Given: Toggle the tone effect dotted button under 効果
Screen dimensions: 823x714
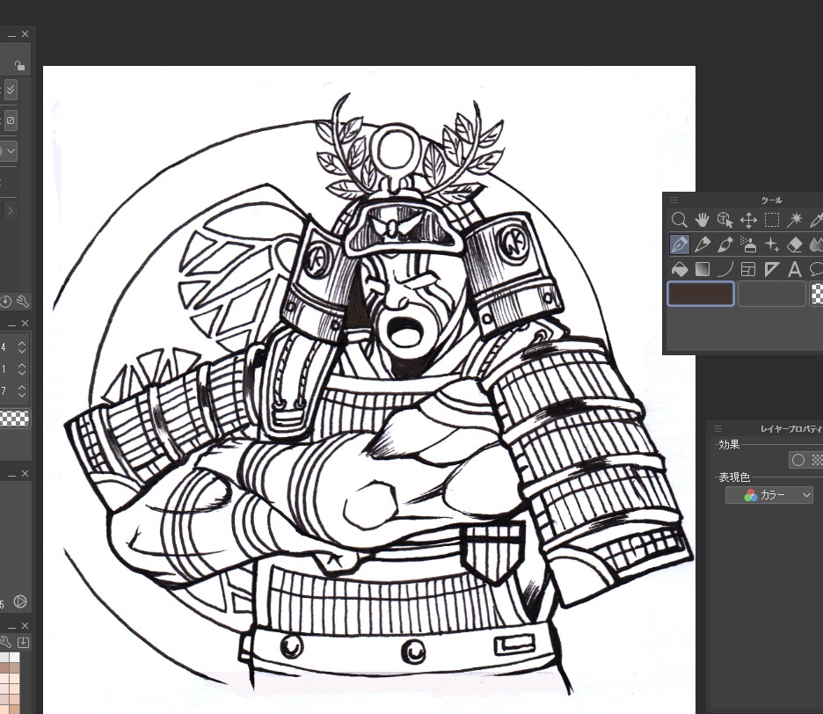Looking at the screenshot, I should (x=816, y=460).
